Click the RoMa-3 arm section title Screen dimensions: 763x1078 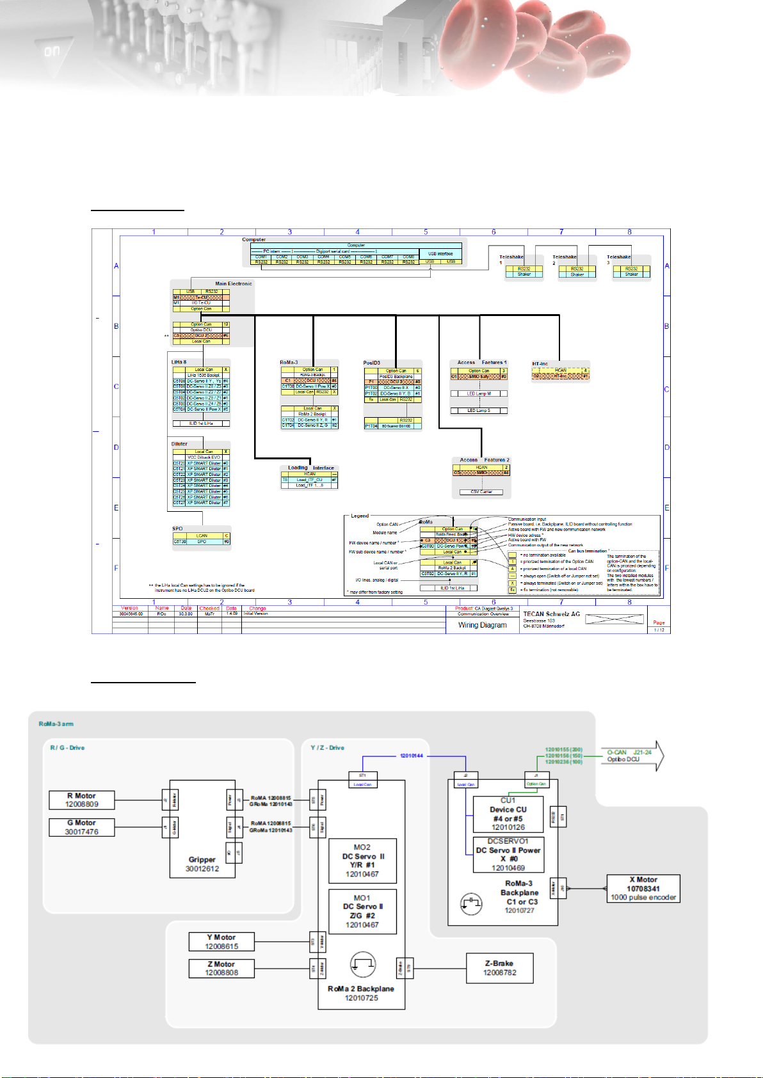[56, 724]
